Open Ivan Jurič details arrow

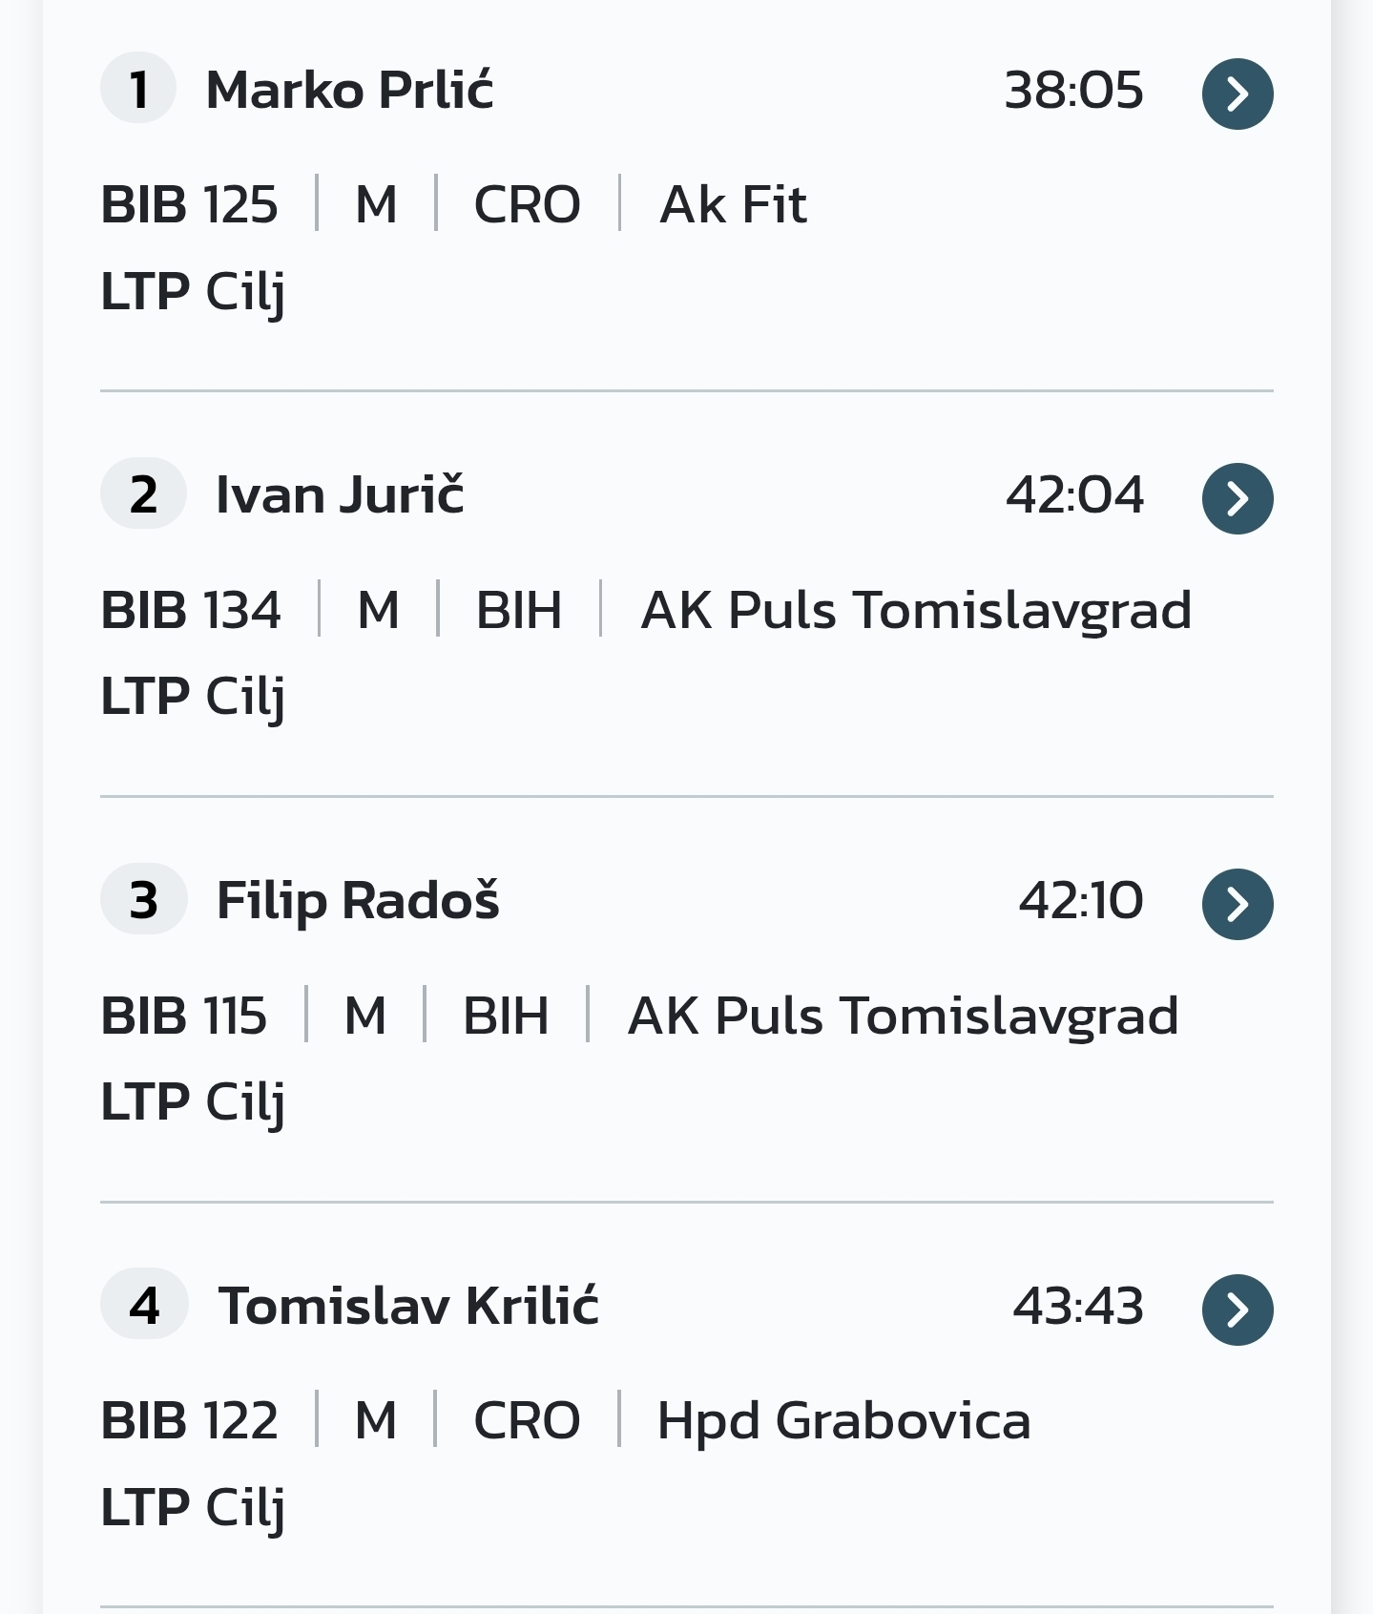[x=1237, y=498]
